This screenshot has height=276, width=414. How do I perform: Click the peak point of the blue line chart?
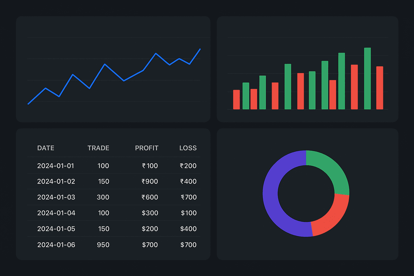[200, 49]
